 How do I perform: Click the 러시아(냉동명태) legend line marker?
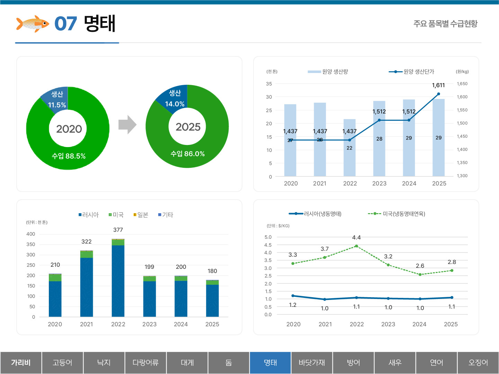click(296, 214)
